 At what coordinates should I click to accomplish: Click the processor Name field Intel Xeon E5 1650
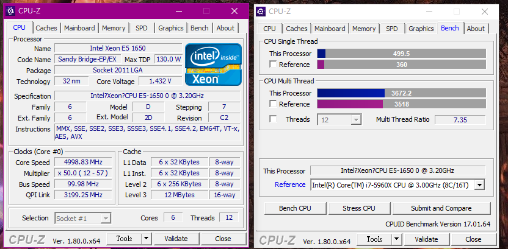[118, 49]
